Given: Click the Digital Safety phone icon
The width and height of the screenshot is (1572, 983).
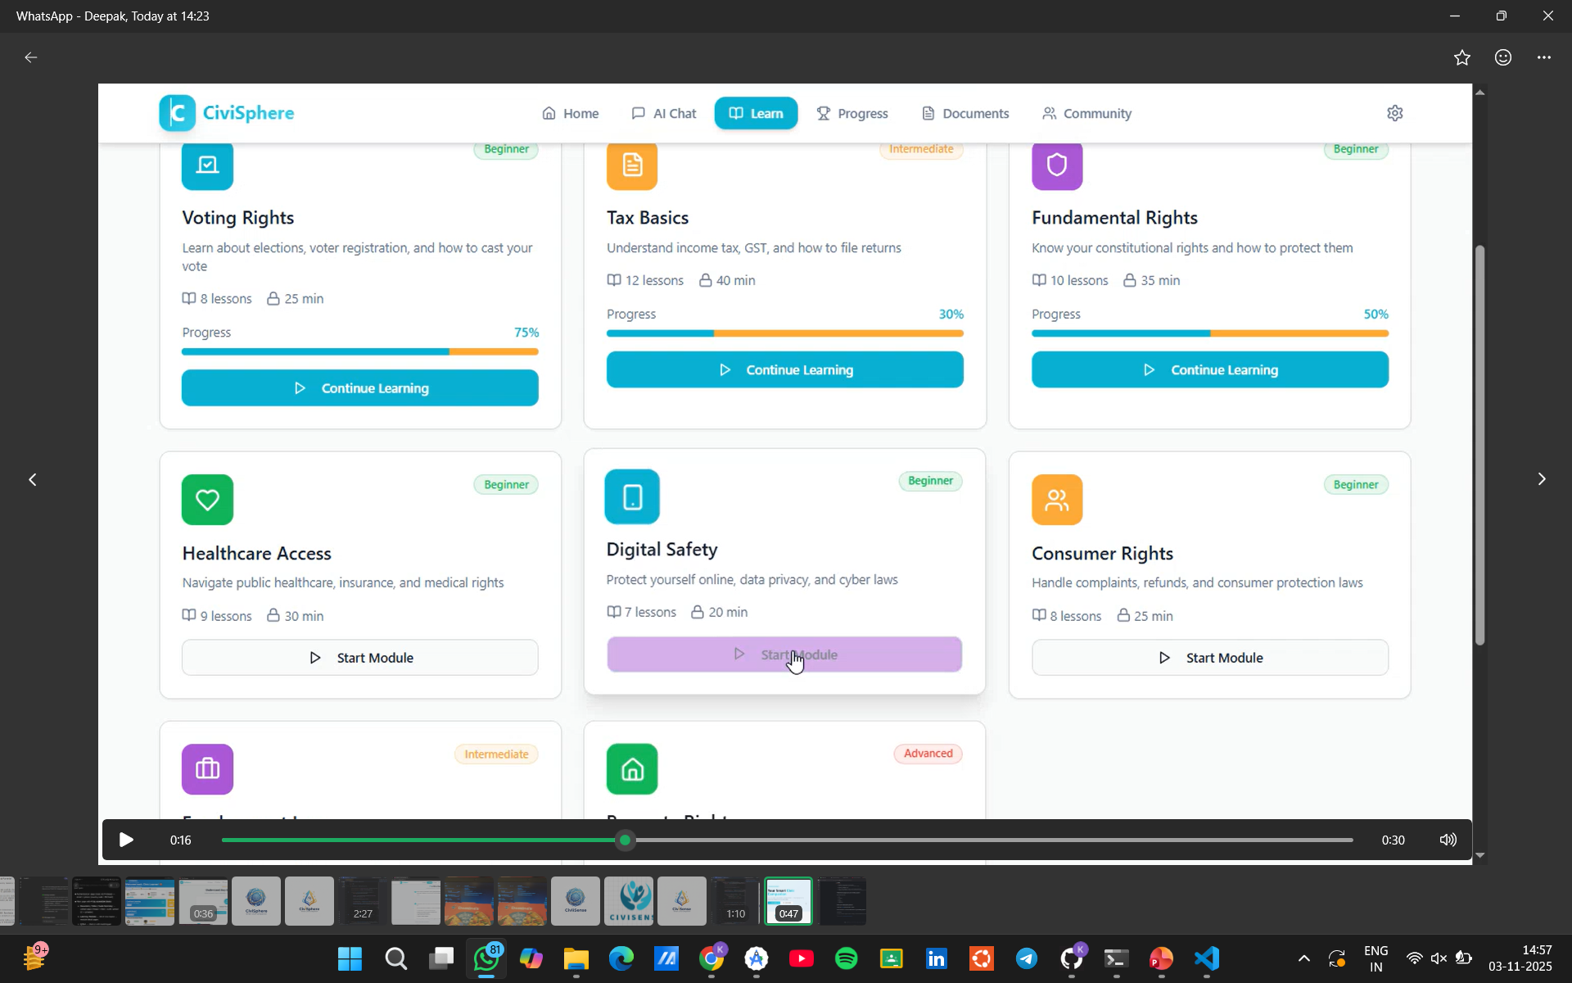Looking at the screenshot, I should (632, 496).
